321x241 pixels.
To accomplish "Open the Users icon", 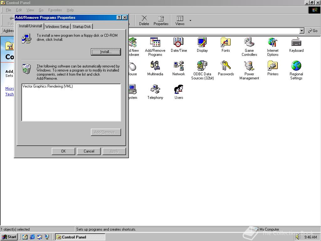I will pos(179,92).
